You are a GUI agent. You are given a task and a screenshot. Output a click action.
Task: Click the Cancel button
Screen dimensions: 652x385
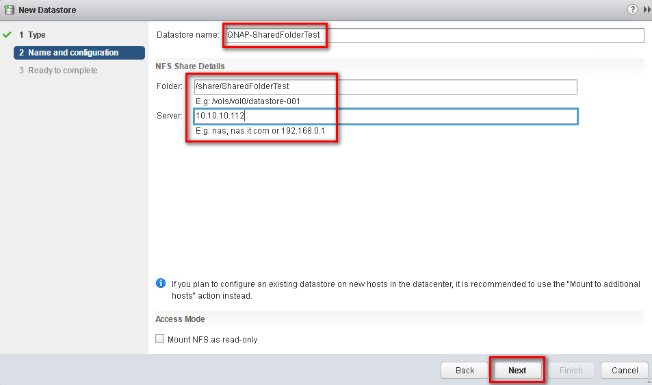[625, 370]
